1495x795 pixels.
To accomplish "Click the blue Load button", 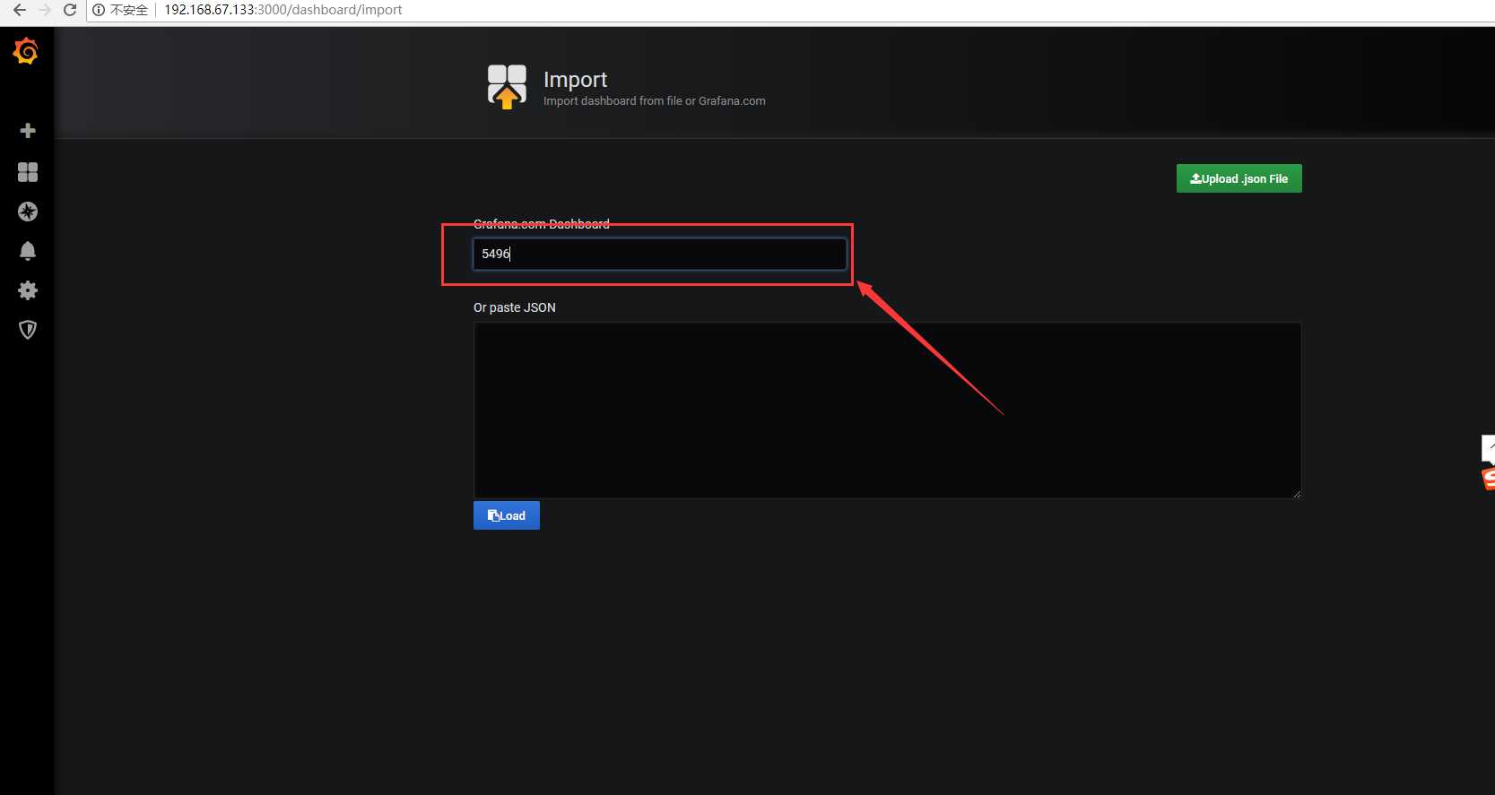I will (x=507, y=515).
